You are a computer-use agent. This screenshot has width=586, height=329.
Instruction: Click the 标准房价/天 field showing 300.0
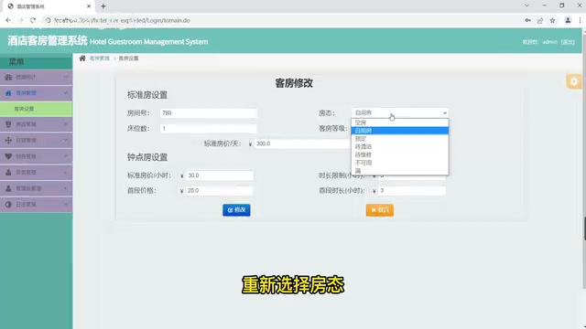click(303, 143)
